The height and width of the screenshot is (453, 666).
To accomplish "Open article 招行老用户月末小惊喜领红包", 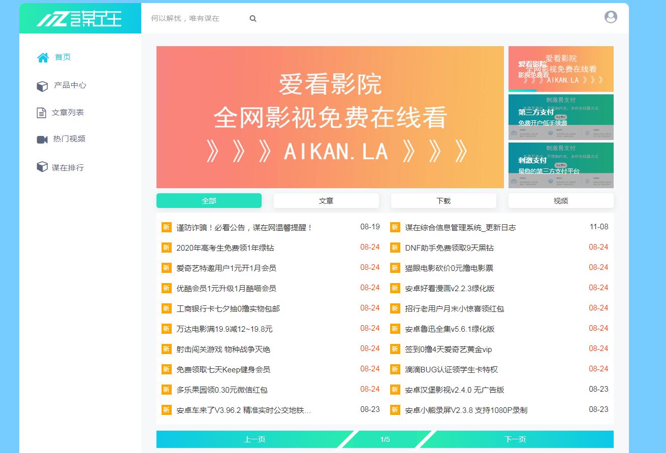I will click(x=455, y=309).
